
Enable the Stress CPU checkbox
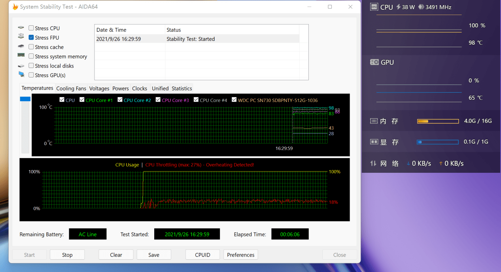point(31,28)
